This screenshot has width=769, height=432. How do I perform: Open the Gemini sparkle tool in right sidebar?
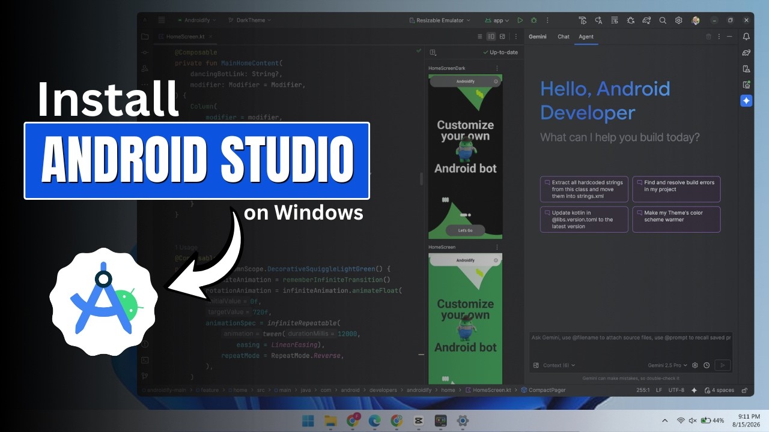point(746,101)
